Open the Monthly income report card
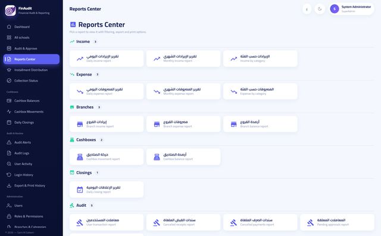 pyautogui.click(x=183, y=58)
